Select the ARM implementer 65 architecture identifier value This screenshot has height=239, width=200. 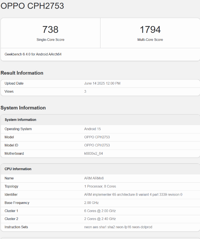(x=133, y=195)
